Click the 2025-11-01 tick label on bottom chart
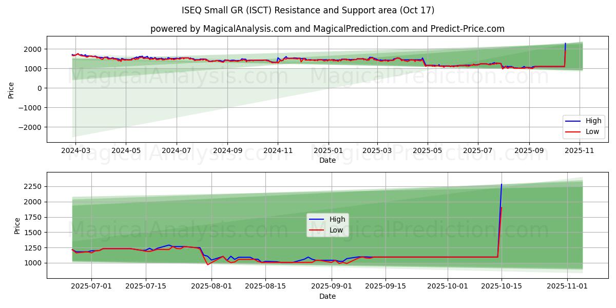Viewport: 616px width, 308px height. 567,287
